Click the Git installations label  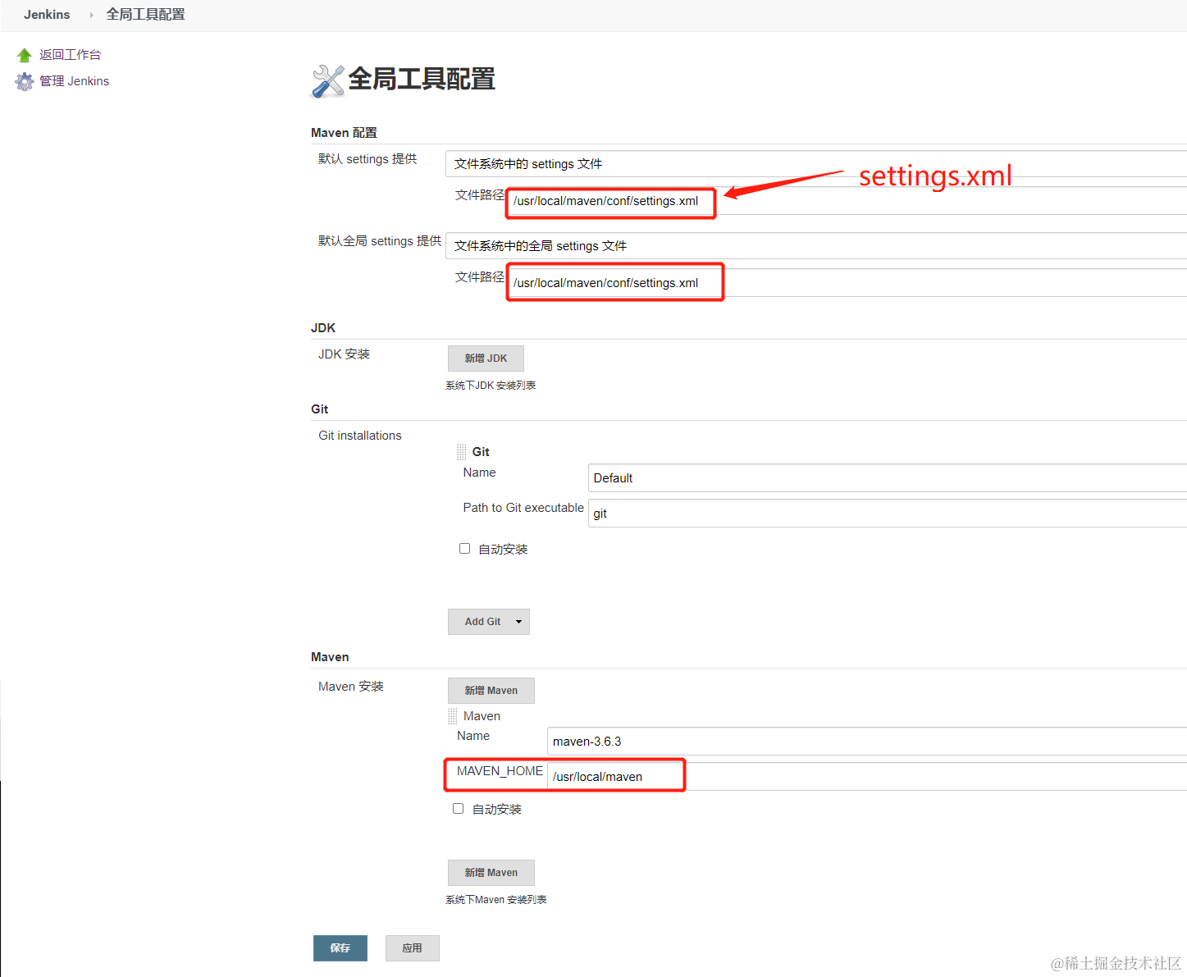[360, 436]
